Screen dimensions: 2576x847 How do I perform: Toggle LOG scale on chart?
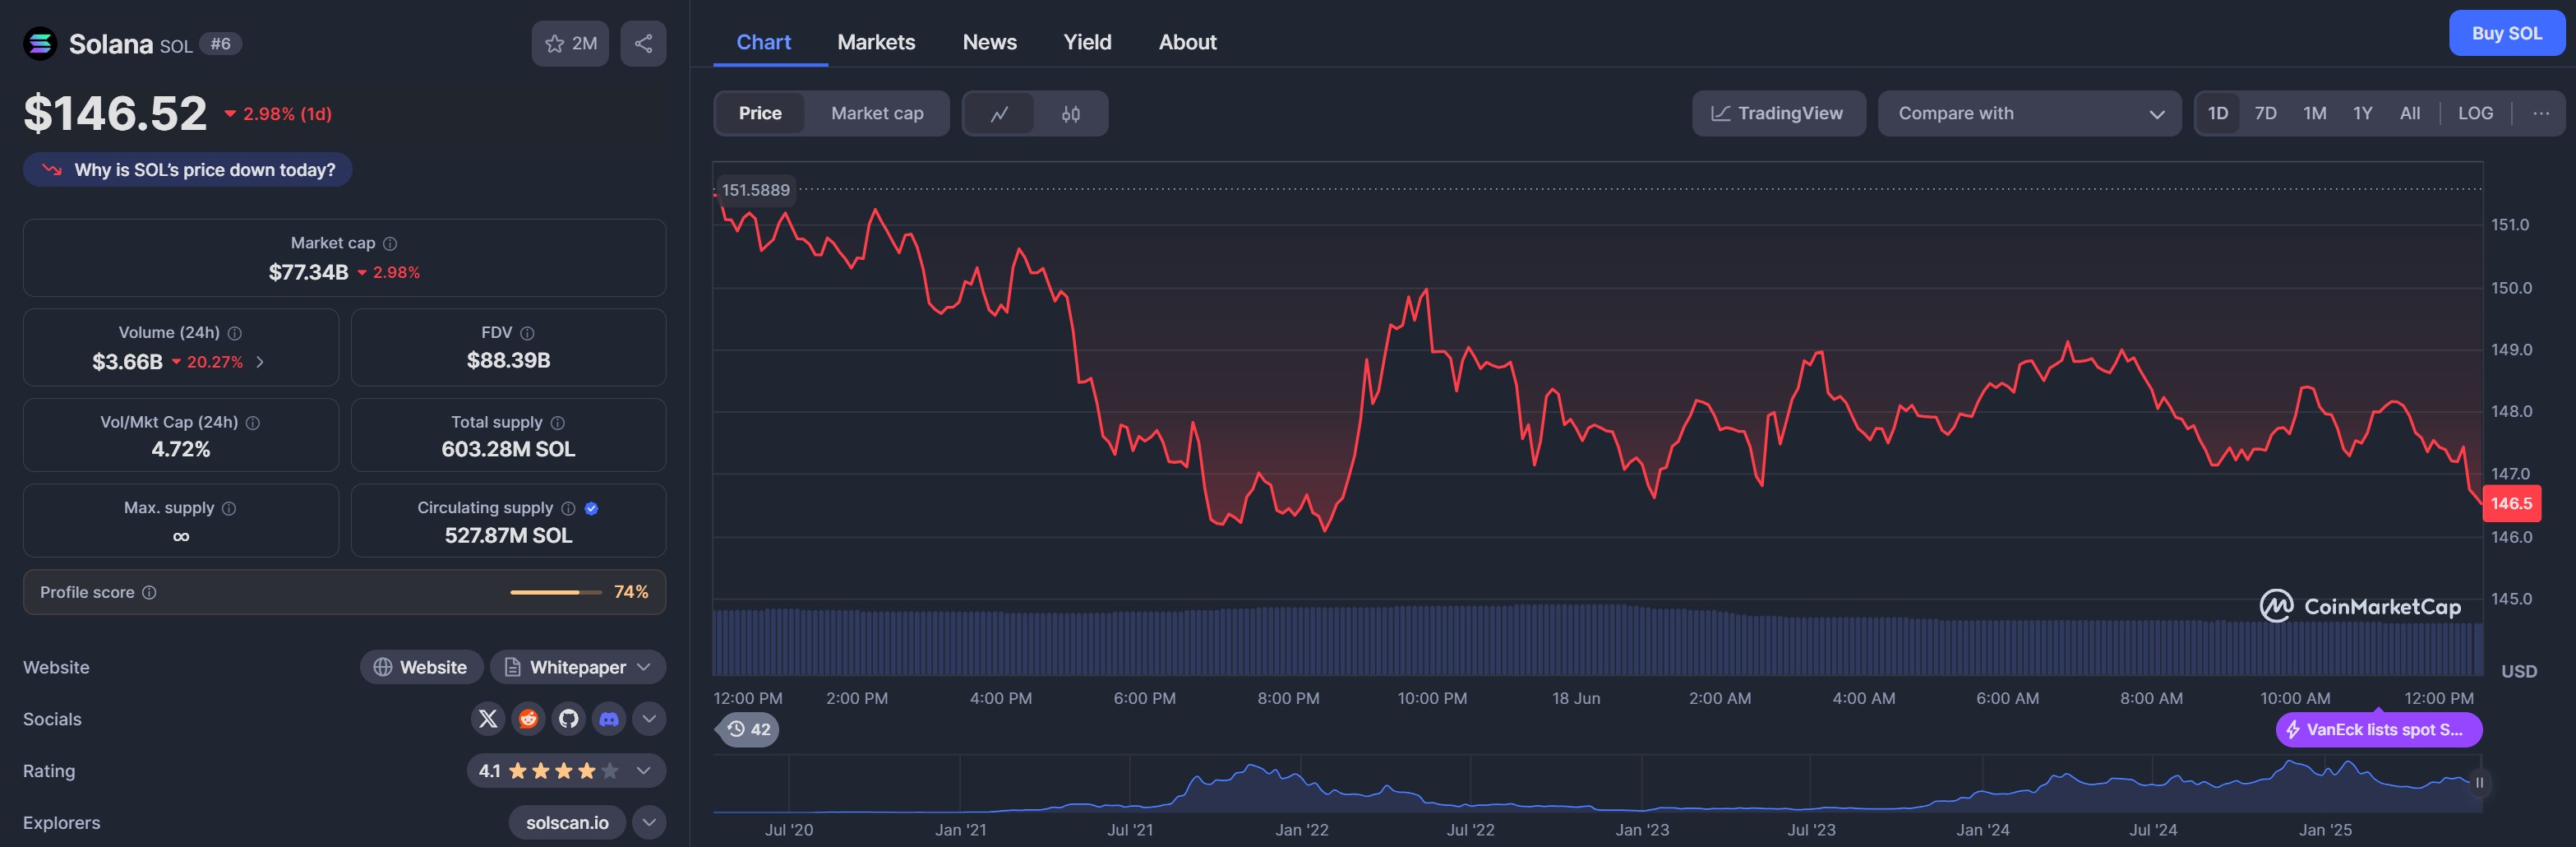click(2475, 113)
